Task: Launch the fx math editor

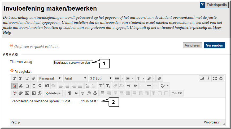Action: [40, 93]
